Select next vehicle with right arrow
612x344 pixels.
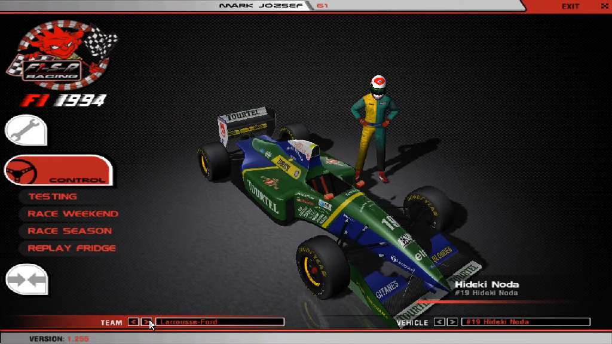pyautogui.click(x=452, y=322)
